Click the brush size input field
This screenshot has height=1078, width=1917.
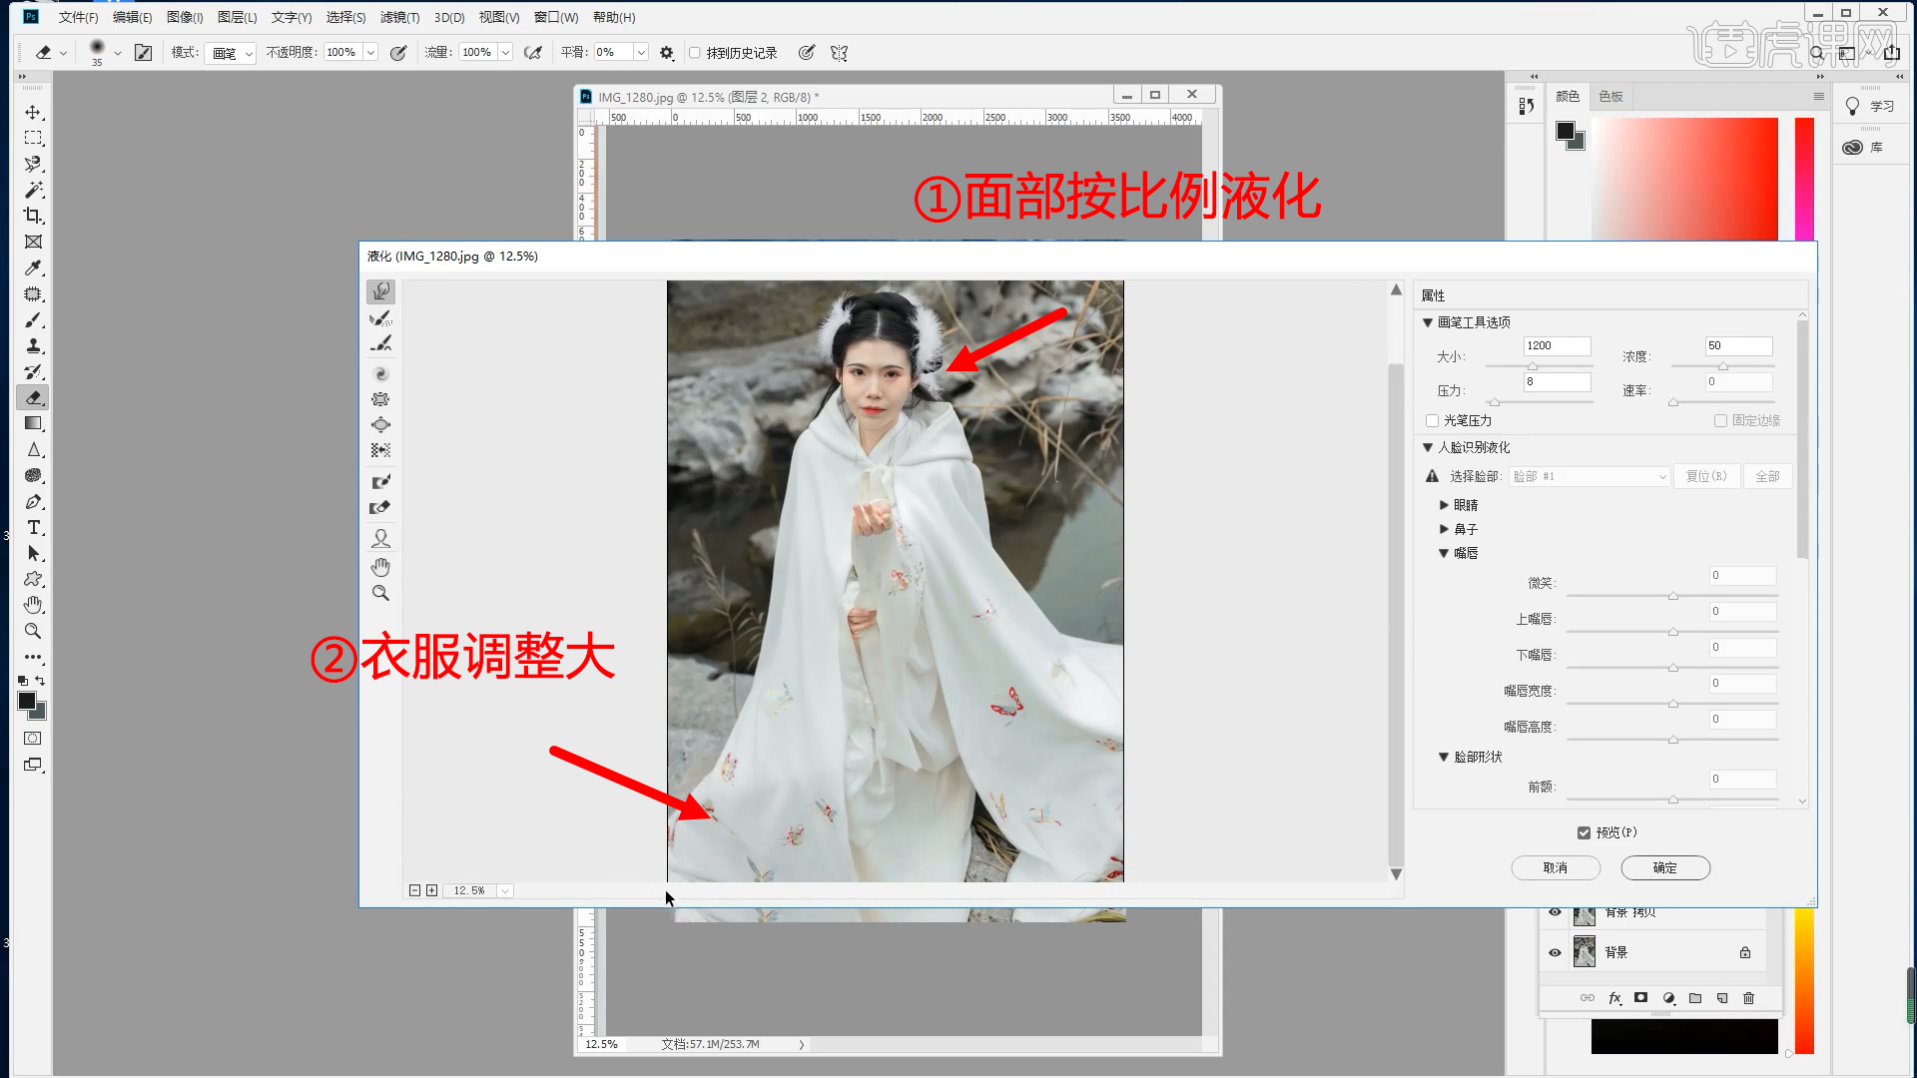tap(1556, 345)
